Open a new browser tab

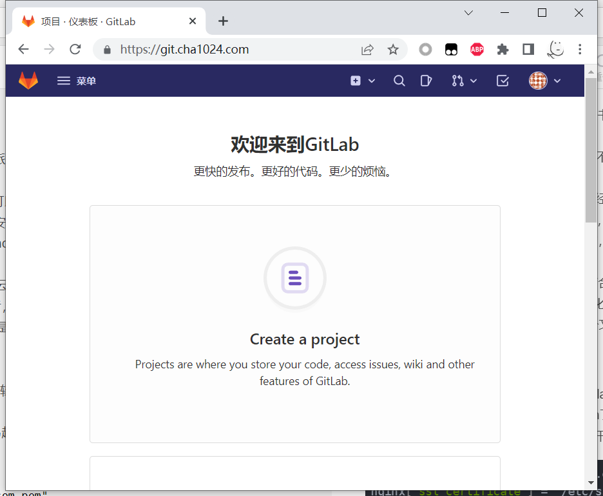(x=223, y=21)
